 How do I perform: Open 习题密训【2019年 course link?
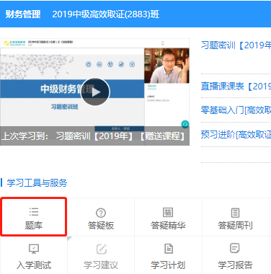coord(236,45)
